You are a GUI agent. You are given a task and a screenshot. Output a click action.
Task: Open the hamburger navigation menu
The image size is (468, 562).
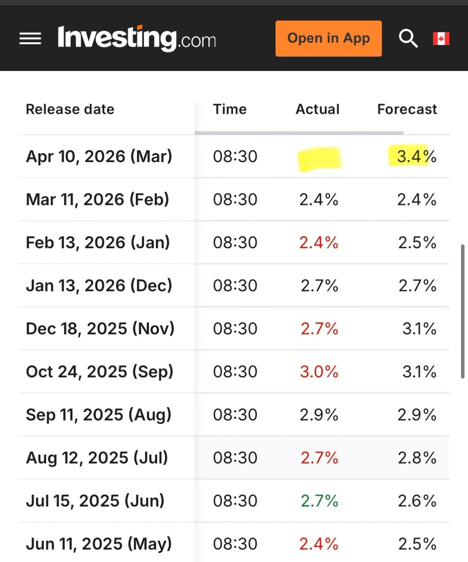[x=29, y=38]
